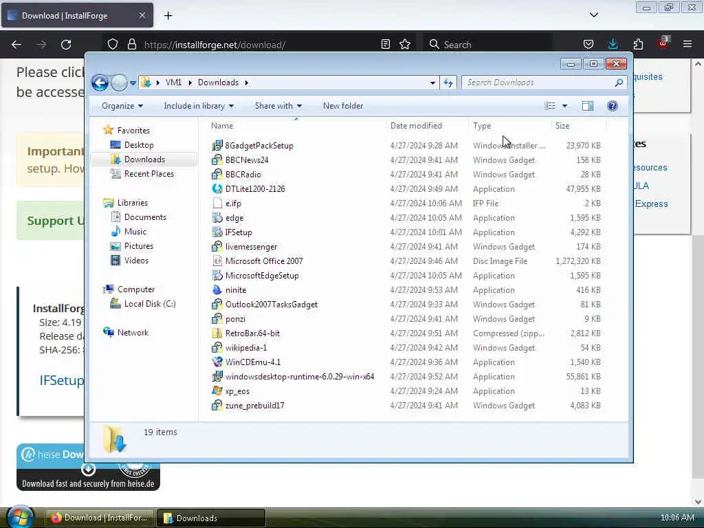
Task: Reload the InstallForge page in Firefox
Action: tap(66, 45)
